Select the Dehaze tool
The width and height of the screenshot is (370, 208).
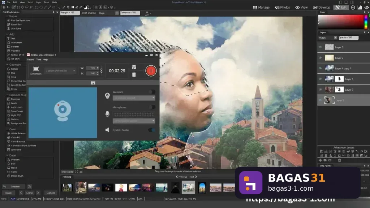click(13, 119)
